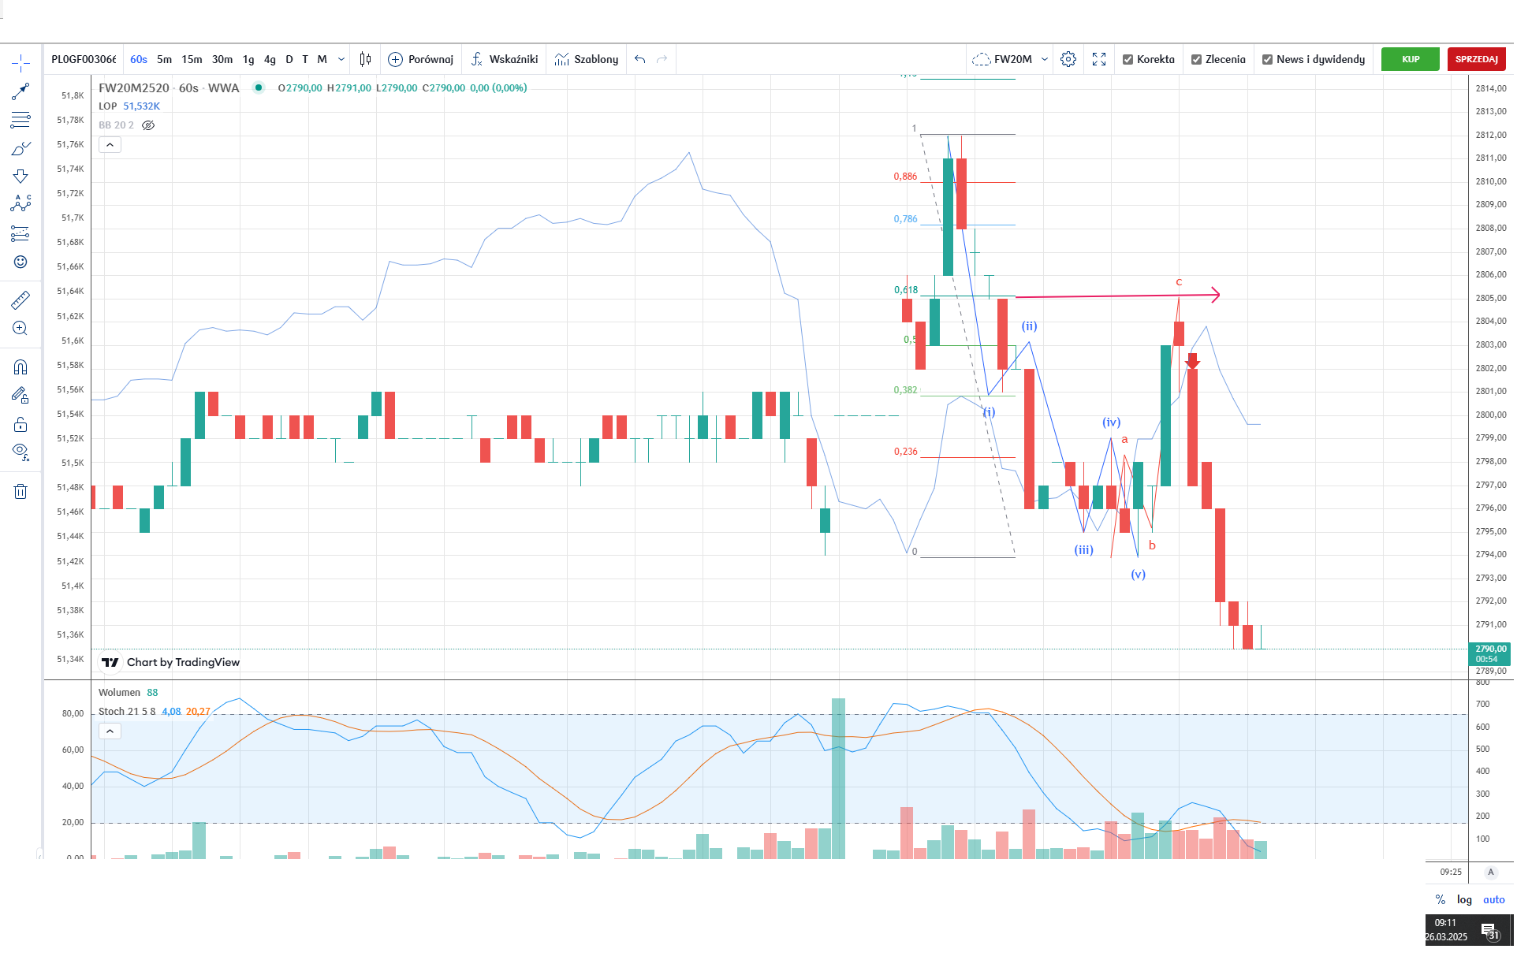Switch to daily D timeframe
This screenshot has height=960, width=1517.
[289, 59]
